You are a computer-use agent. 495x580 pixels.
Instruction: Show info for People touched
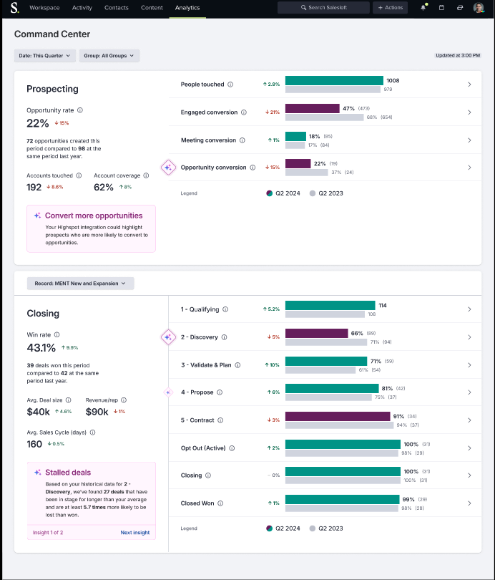coord(230,84)
